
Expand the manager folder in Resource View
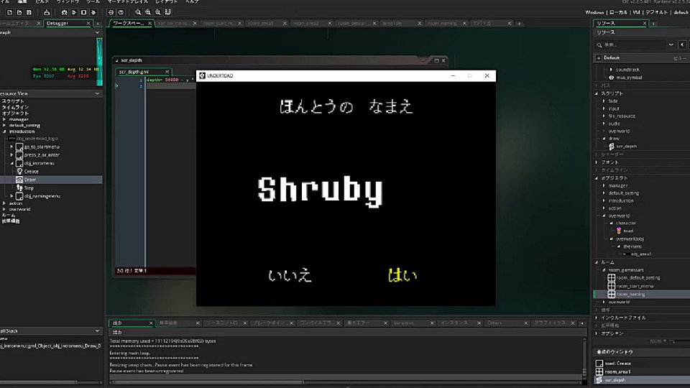[x=4, y=119]
